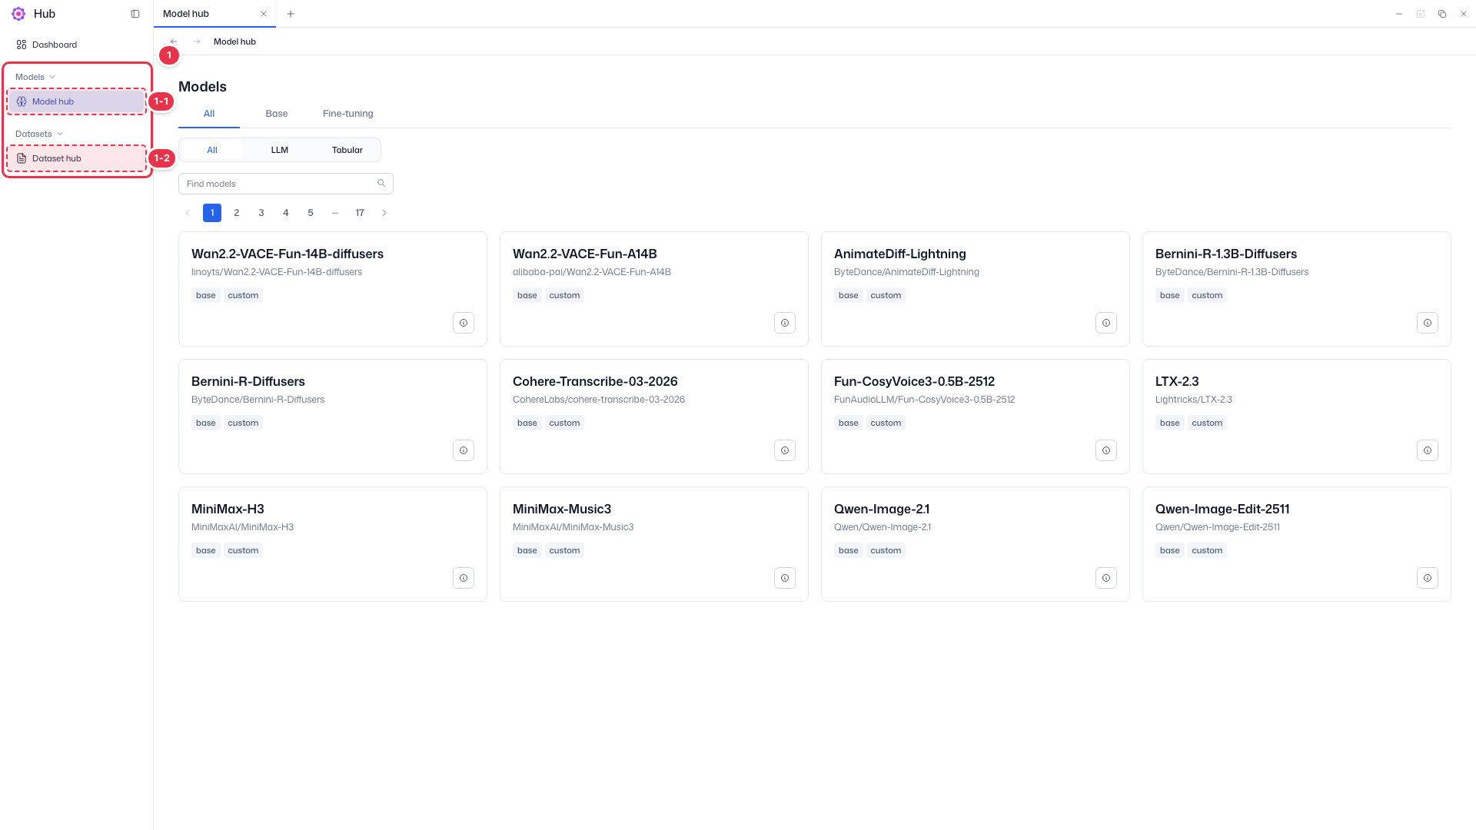The width and height of the screenshot is (1476, 830).
Task: Go to page 3
Action: click(x=261, y=213)
